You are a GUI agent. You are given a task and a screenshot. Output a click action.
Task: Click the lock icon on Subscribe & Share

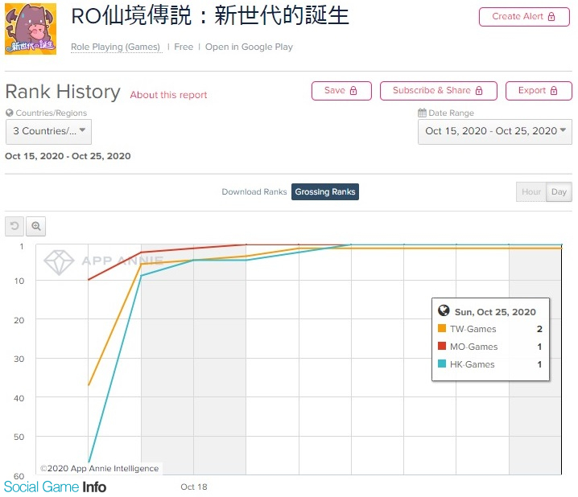coord(479,91)
